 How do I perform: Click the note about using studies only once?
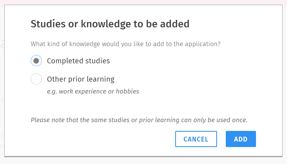139,120
